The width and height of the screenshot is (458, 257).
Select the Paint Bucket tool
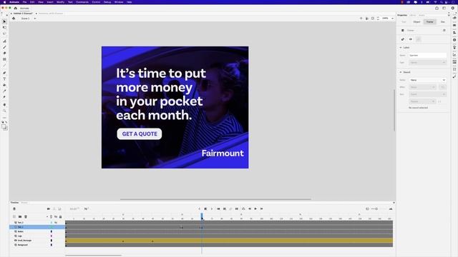click(4, 85)
